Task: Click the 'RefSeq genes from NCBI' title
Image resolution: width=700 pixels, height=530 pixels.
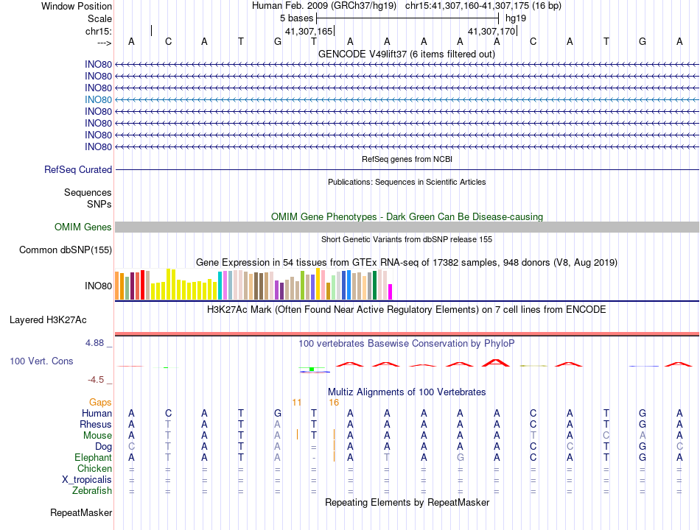Action: (407, 159)
